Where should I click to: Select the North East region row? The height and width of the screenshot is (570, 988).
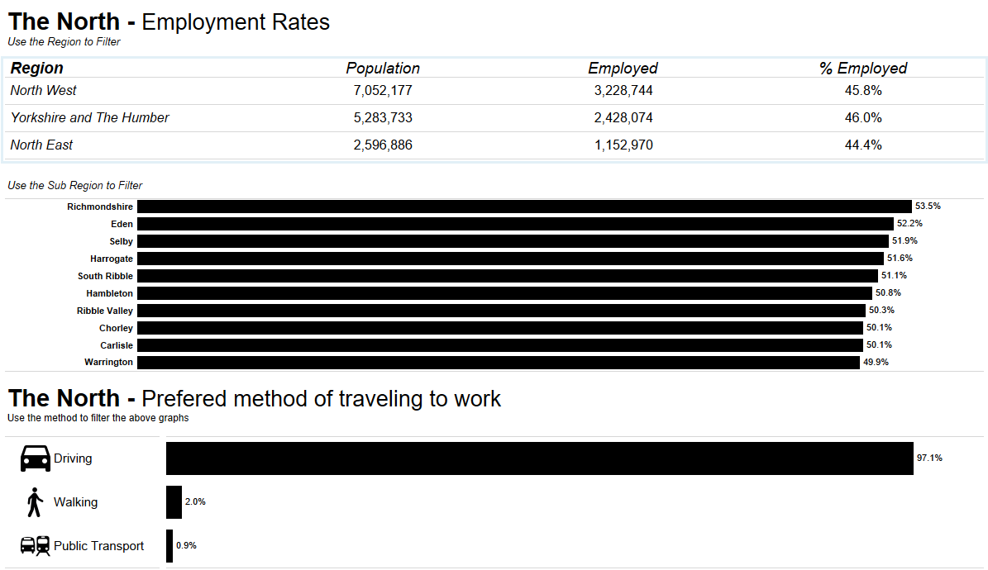click(x=41, y=145)
